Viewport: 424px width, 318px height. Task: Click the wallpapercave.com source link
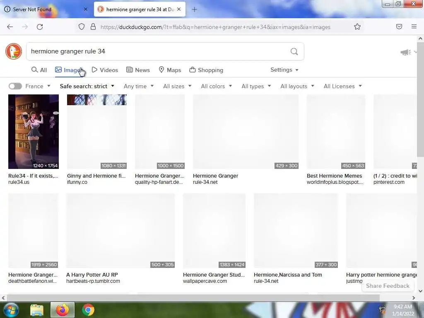205,281
